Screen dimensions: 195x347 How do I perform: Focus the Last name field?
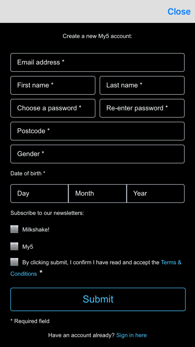142,85
